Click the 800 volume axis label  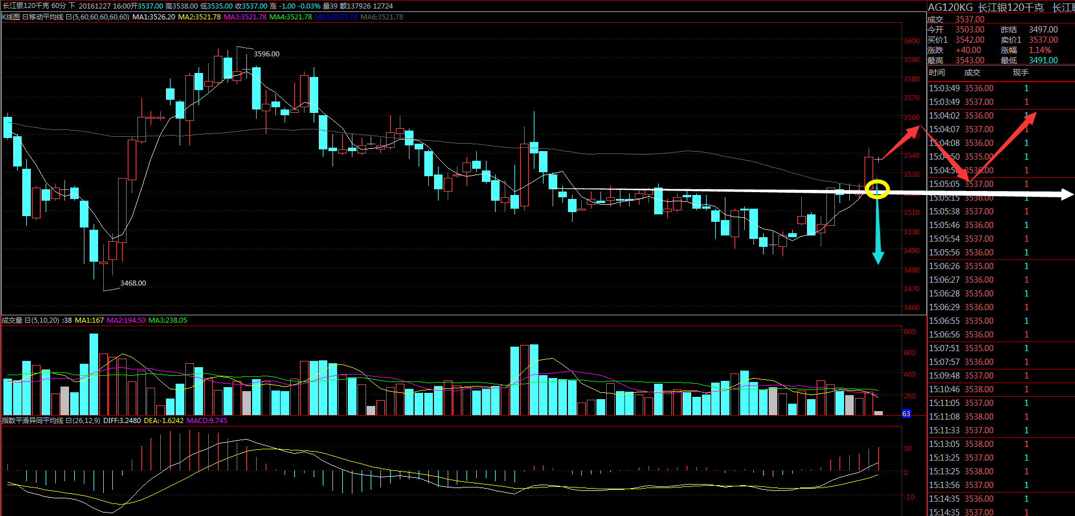[910, 332]
